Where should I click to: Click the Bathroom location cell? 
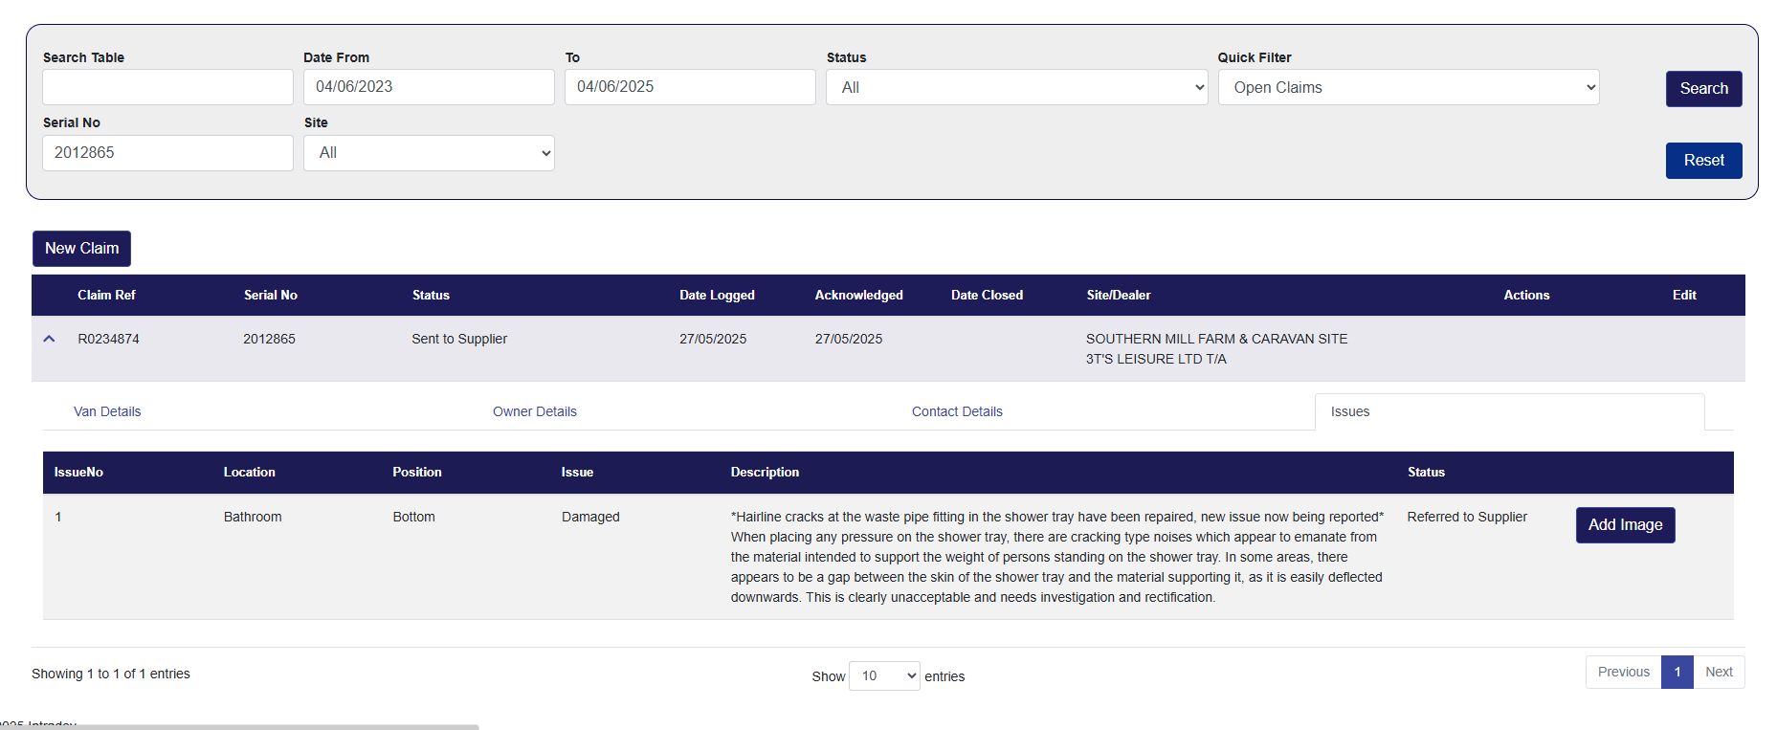253,517
